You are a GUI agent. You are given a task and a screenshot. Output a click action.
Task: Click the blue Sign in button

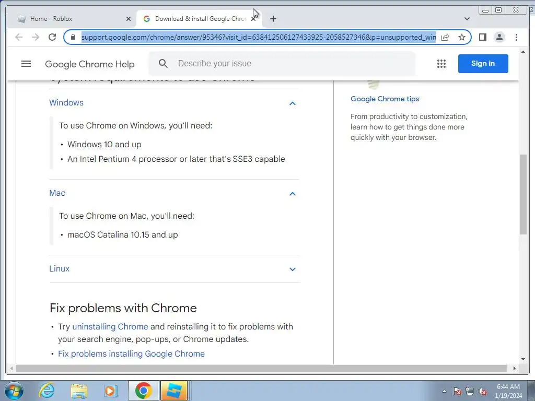(x=483, y=63)
